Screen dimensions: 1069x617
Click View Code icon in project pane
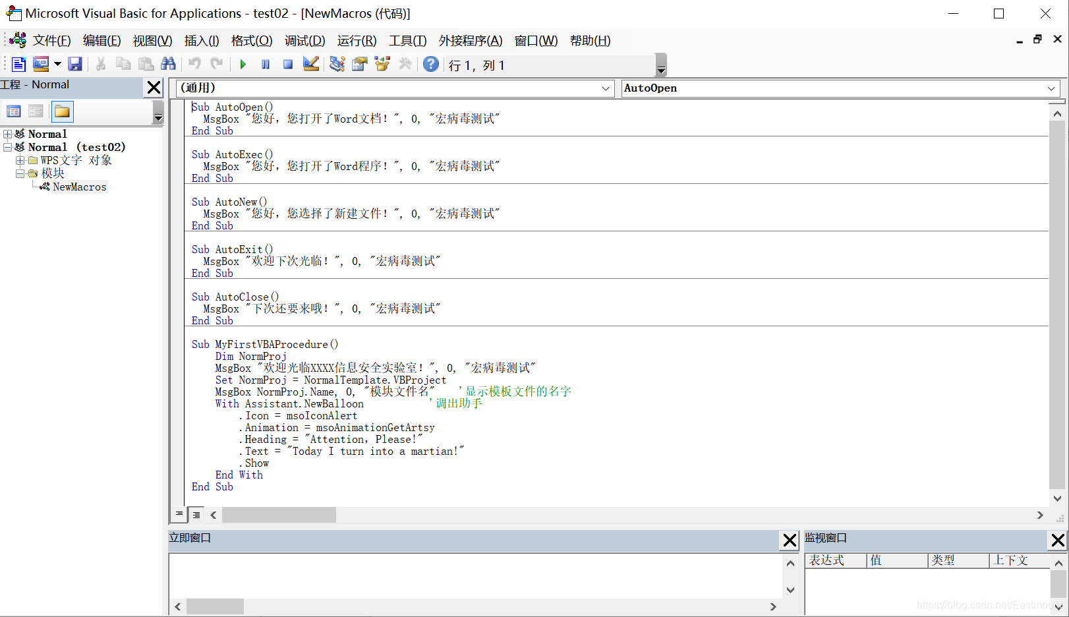pyautogui.click(x=14, y=111)
